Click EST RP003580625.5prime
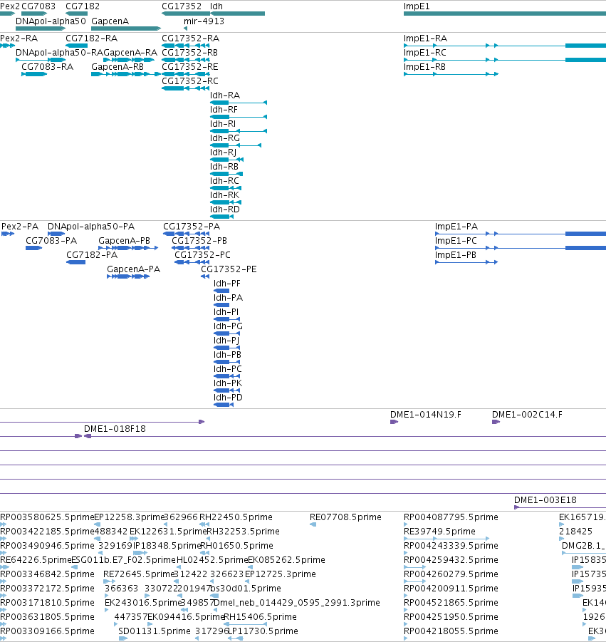 47,517
